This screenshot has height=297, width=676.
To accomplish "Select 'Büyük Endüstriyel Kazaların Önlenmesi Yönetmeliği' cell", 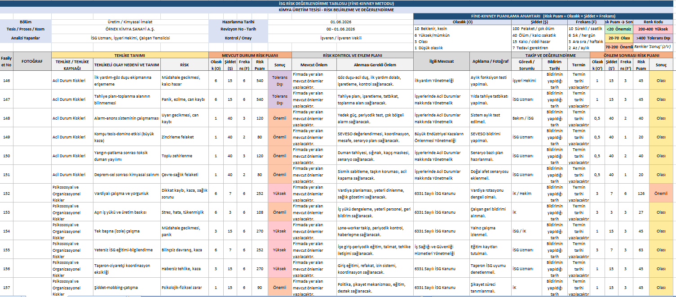I will pos(442,137).
